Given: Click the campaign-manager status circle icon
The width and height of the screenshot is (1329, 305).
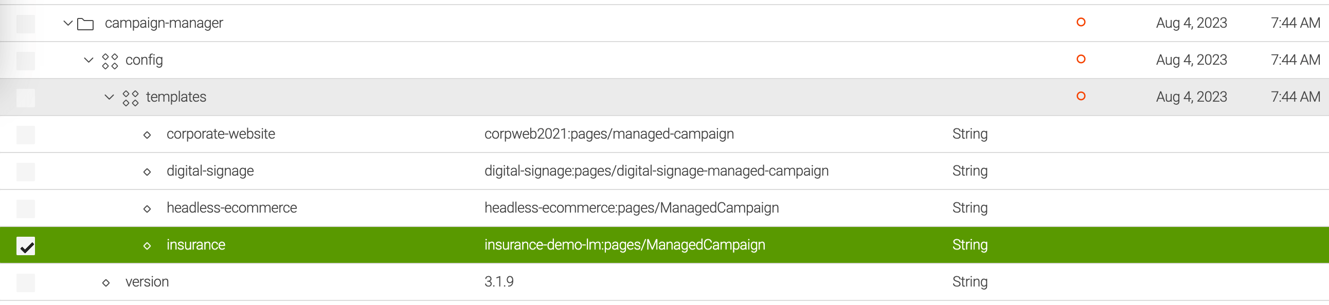Looking at the screenshot, I should coord(1081,22).
